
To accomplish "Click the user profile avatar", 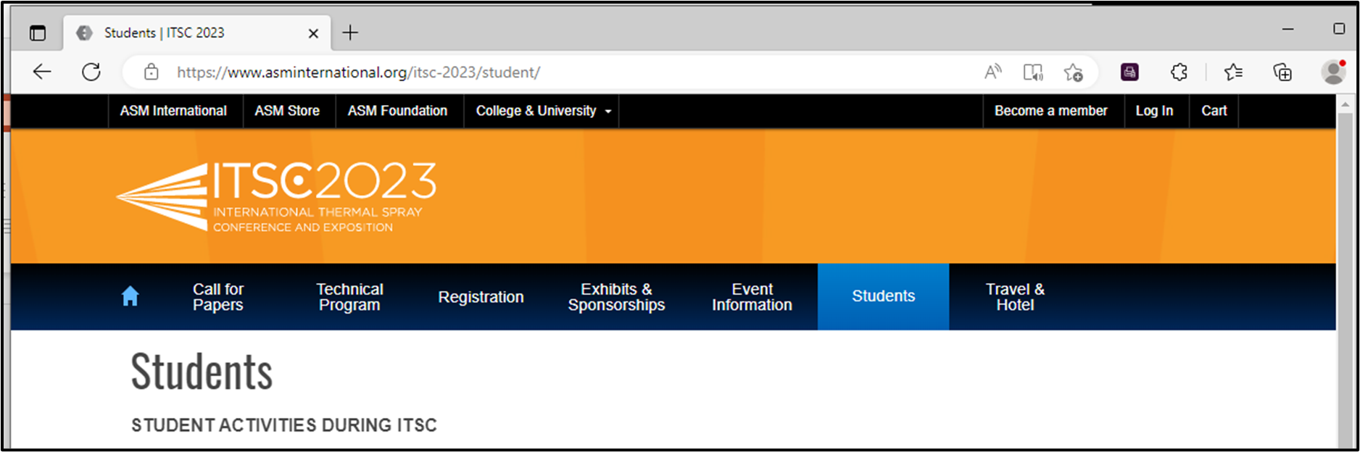I will [1332, 72].
